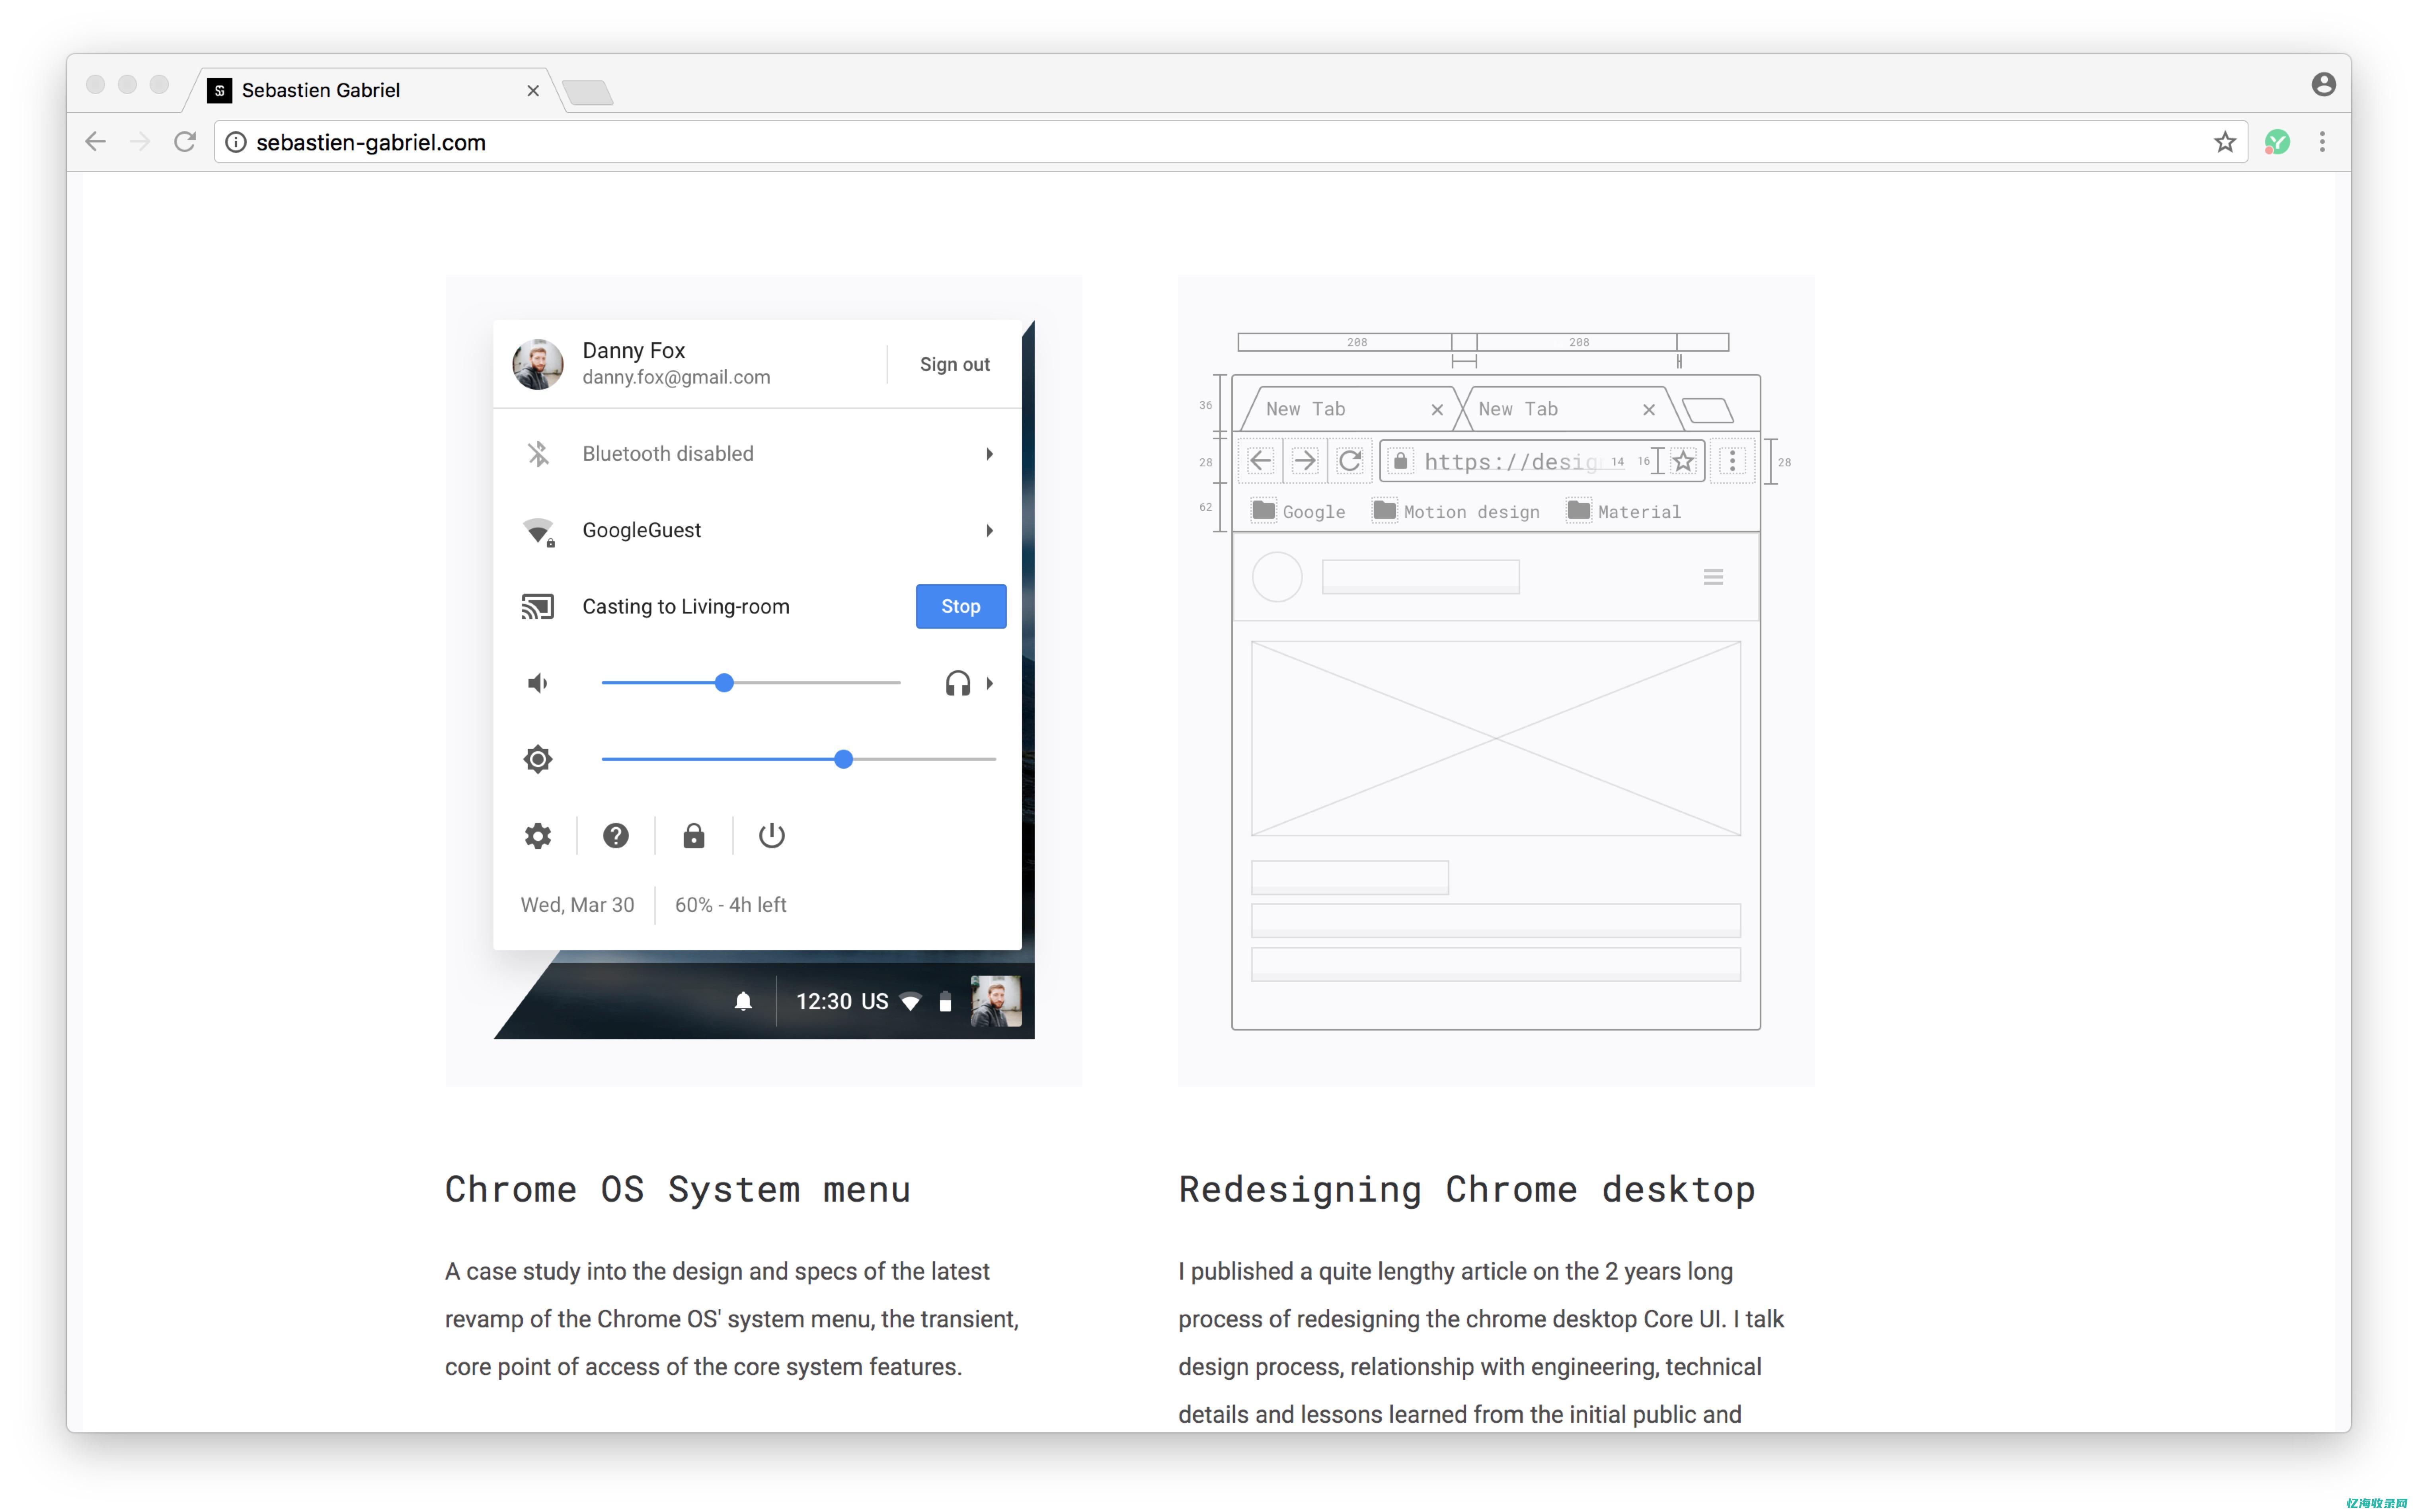Click the shelf battery icon
Image resolution: width=2418 pixels, height=1512 pixels.
(x=946, y=1002)
